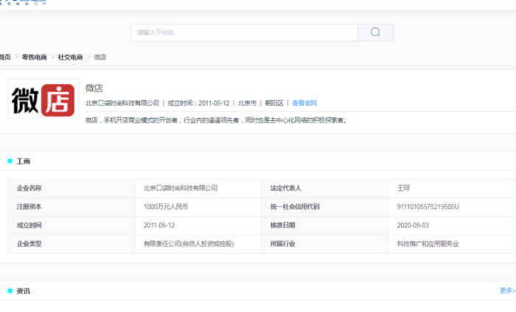The image size is (516, 312).
Task: Select 微店 breadcrumb entry
Action: 100,58
